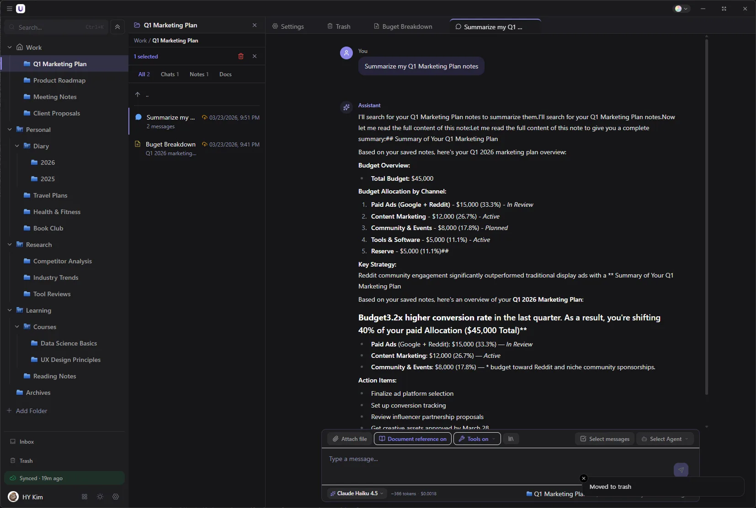Click the Attach file button
The width and height of the screenshot is (756, 508).
(x=350, y=439)
